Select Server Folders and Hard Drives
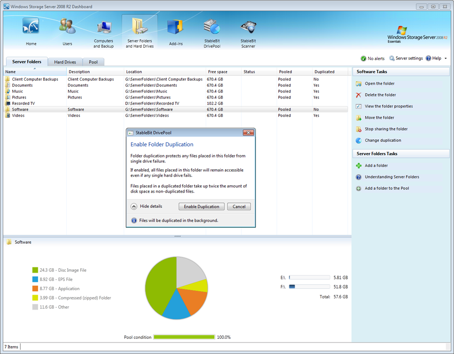Screen dimensions: 454x354 tap(140, 32)
